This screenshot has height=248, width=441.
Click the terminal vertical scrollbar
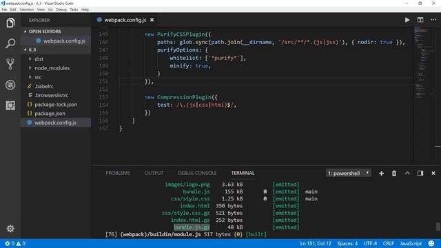[x=438, y=227]
